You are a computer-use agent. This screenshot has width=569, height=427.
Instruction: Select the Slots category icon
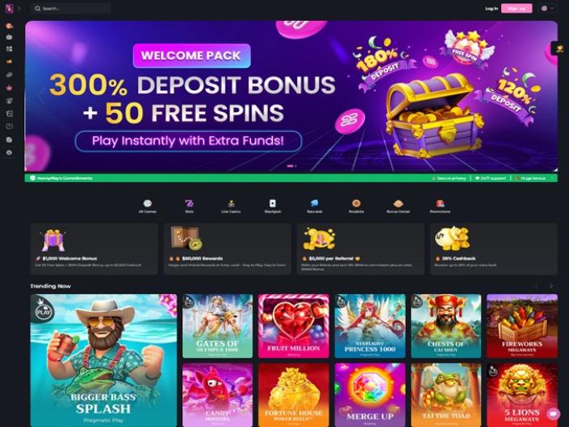pos(189,206)
